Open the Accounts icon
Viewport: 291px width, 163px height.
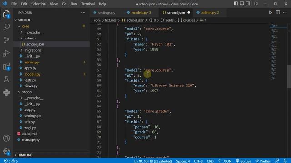point(6,138)
